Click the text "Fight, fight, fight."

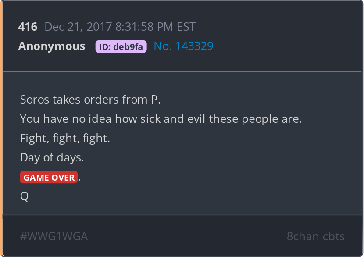click(65, 138)
